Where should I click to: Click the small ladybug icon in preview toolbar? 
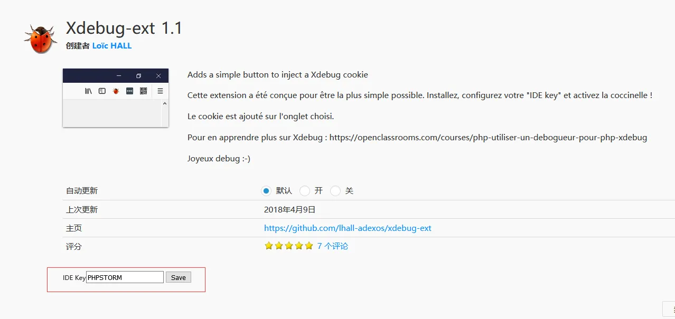(116, 91)
